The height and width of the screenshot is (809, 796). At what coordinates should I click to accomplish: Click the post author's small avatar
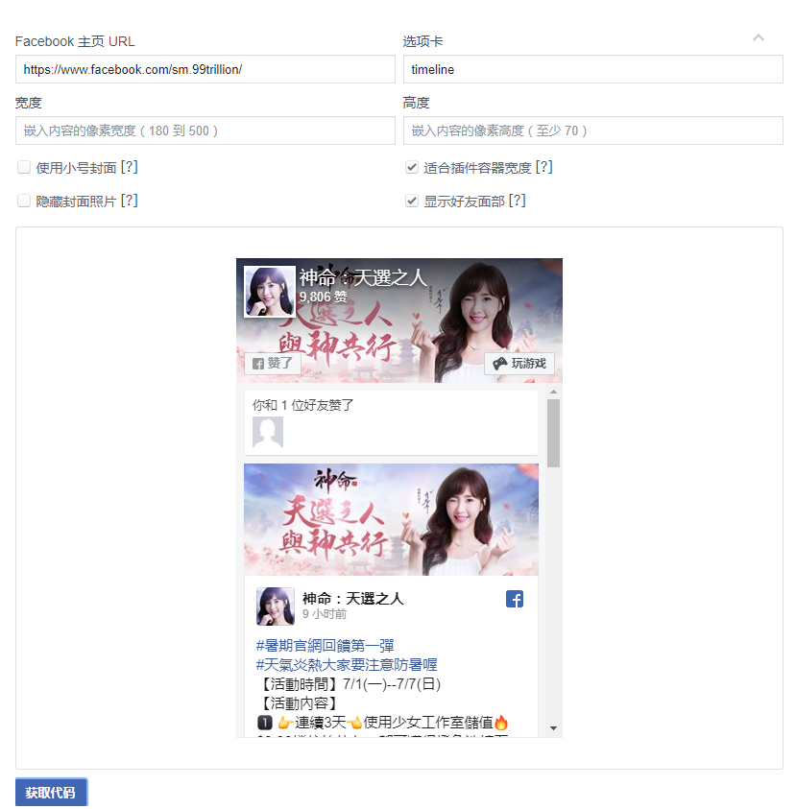[x=276, y=606]
